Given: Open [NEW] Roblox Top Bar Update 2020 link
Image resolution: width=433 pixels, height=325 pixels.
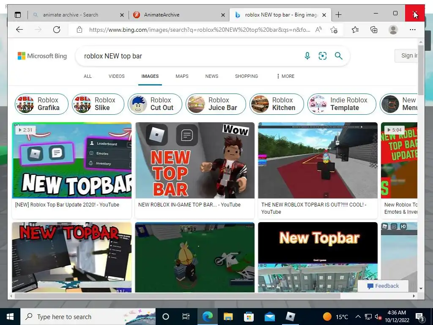Looking at the screenshot, I should pos(67,205).
